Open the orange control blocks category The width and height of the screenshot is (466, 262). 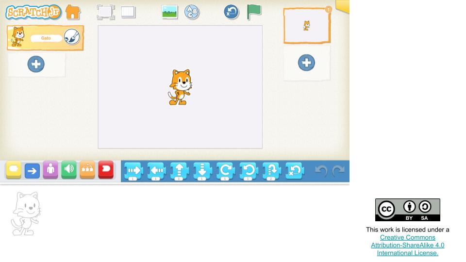87,170
